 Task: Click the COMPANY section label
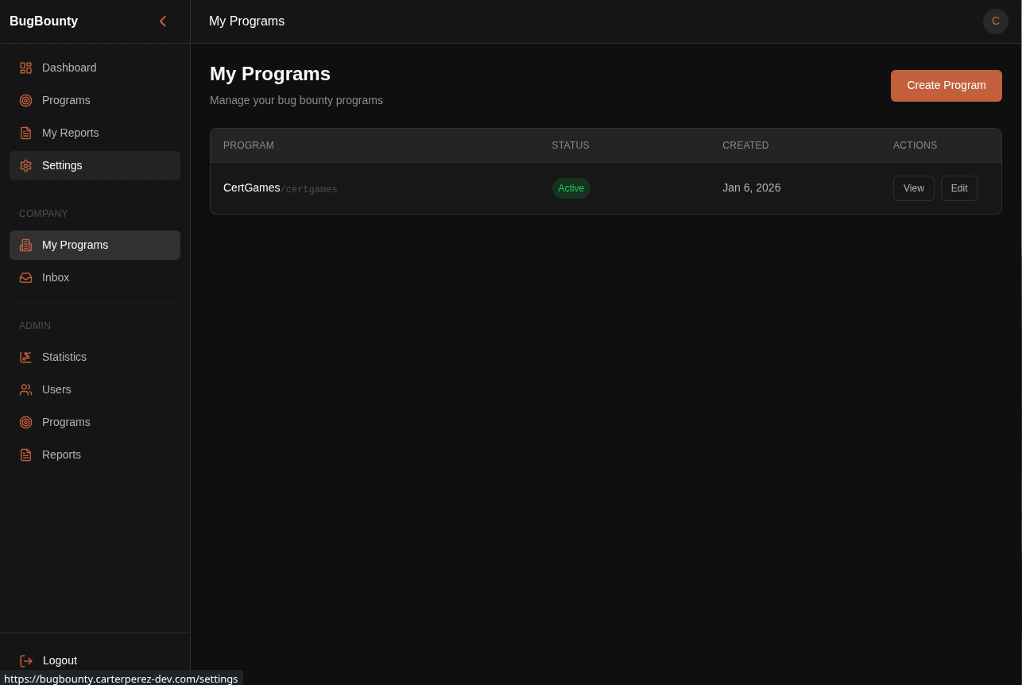[44, 215]
